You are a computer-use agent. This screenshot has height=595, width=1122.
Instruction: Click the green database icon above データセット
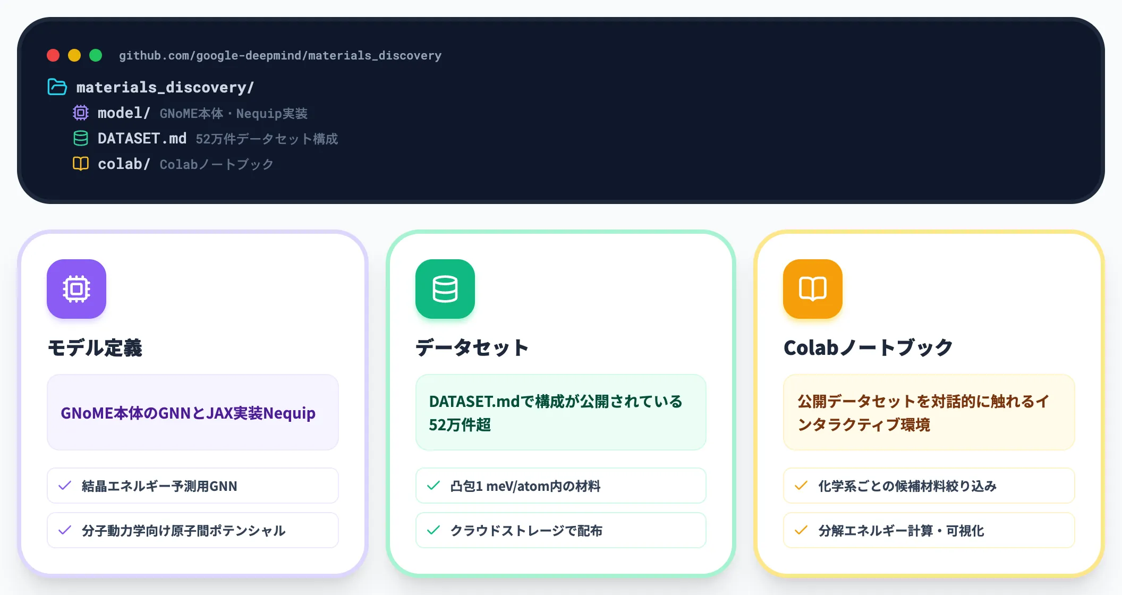point(445,289)
